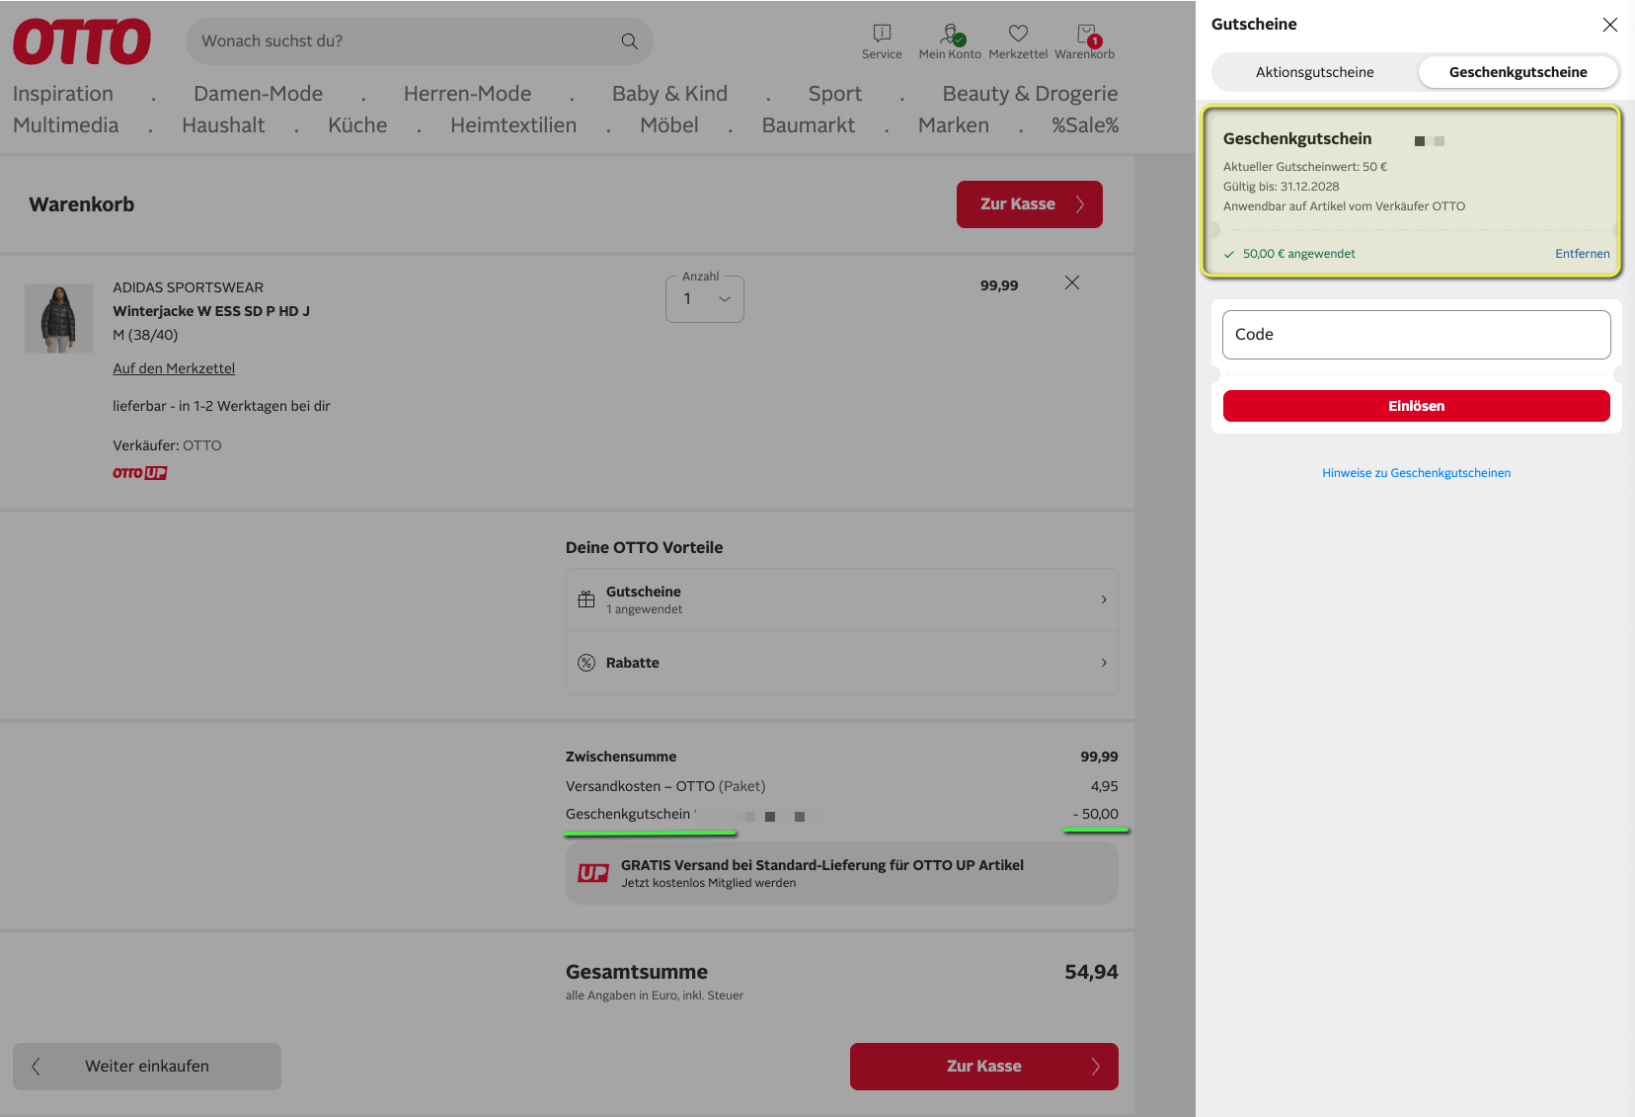Open Beauty & Drogerie category
This screenshot has height=1117, width=1635.
pos(1031,94)
